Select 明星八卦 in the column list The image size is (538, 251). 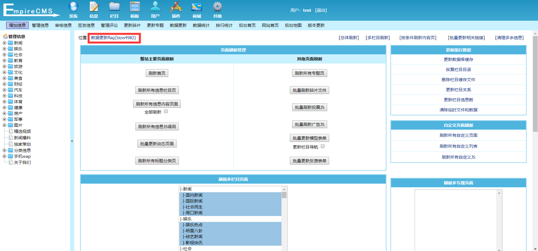(x=230, y=231)
